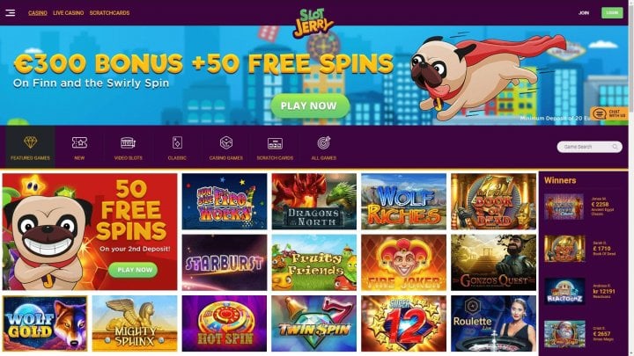Open the Starburst game thumbnail
Viewport: 634px width, 356px height.
coord(225,263)
